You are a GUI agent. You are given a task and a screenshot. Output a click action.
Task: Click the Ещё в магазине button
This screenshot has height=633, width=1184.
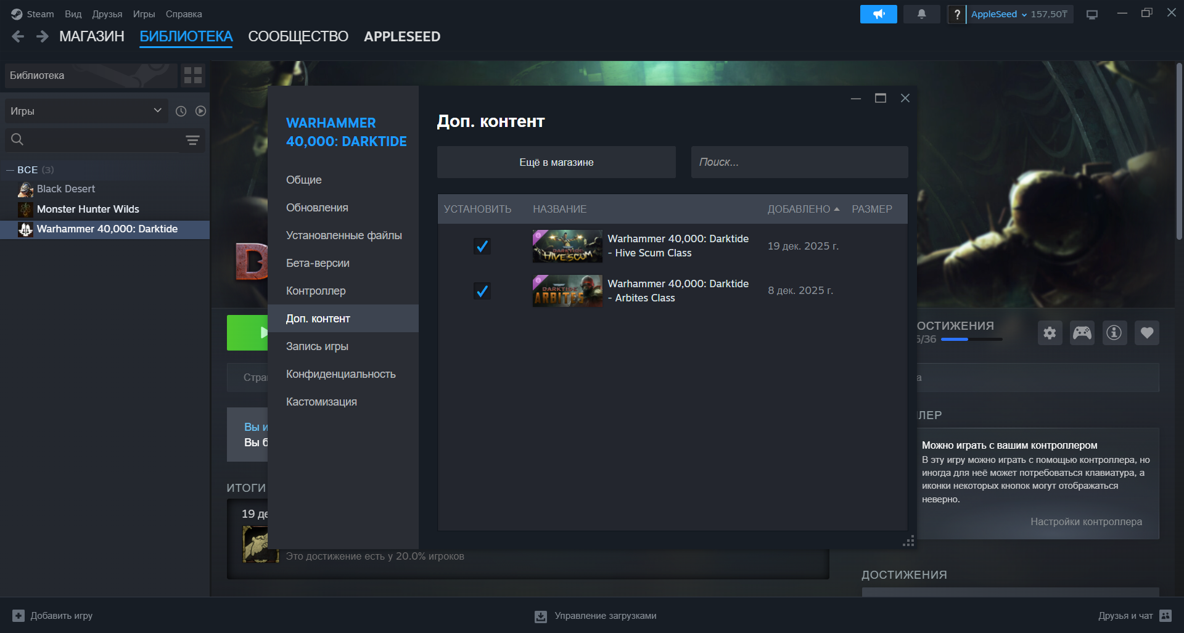tap(556, 162)
